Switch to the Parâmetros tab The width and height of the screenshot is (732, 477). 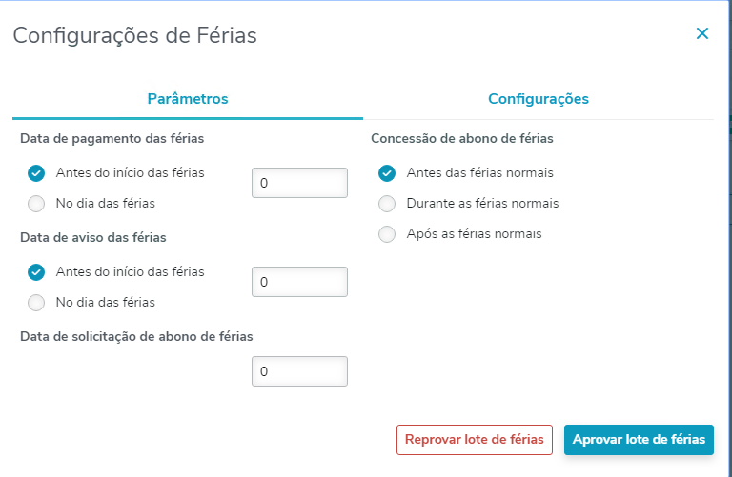[x=188, y=99]
